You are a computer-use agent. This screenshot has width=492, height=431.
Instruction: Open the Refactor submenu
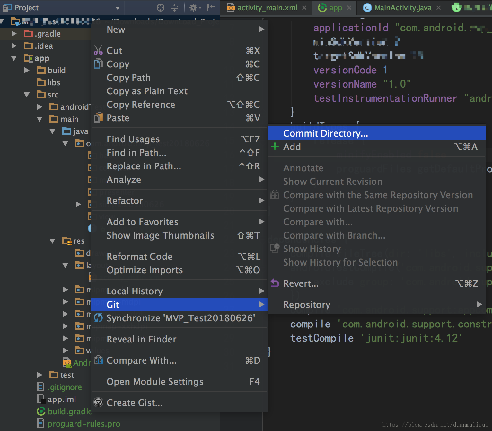coord(180,200)
